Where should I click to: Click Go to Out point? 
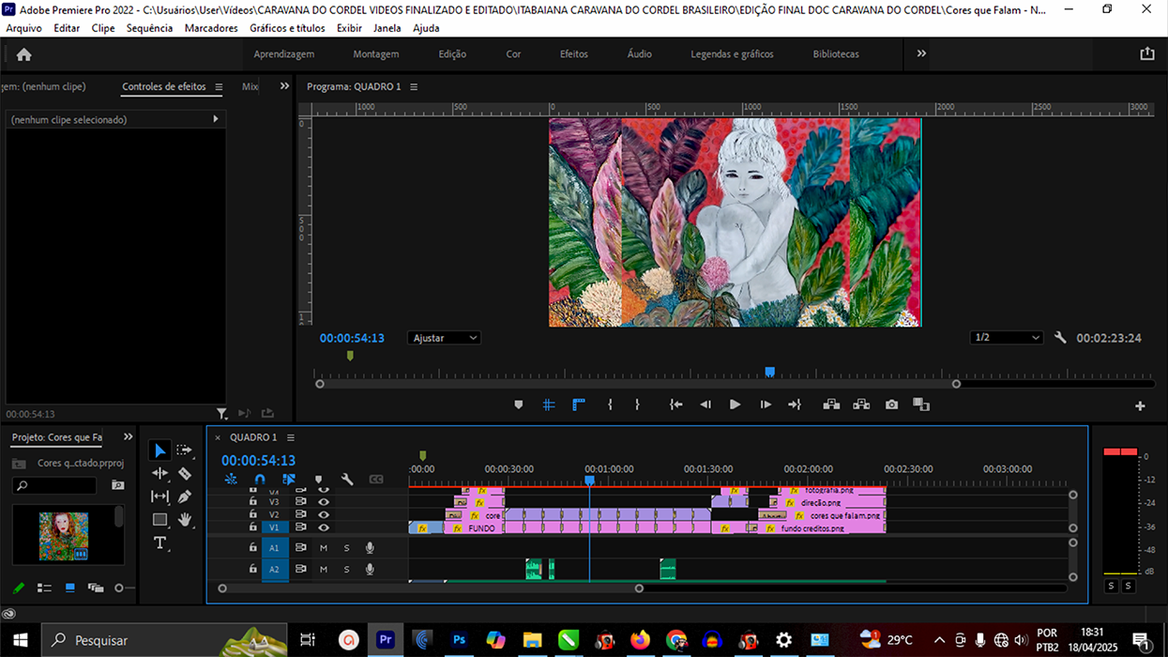pos(795,405)
